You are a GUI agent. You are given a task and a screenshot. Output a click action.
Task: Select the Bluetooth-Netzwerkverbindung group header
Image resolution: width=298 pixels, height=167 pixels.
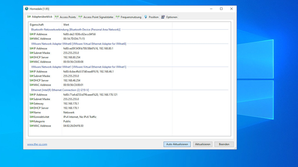(x=76, y=29)
